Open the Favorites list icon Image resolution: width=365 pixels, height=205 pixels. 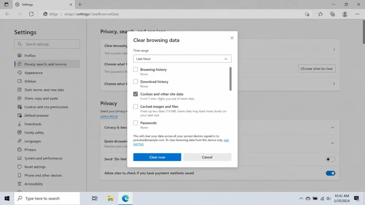(x=320, y=14)
